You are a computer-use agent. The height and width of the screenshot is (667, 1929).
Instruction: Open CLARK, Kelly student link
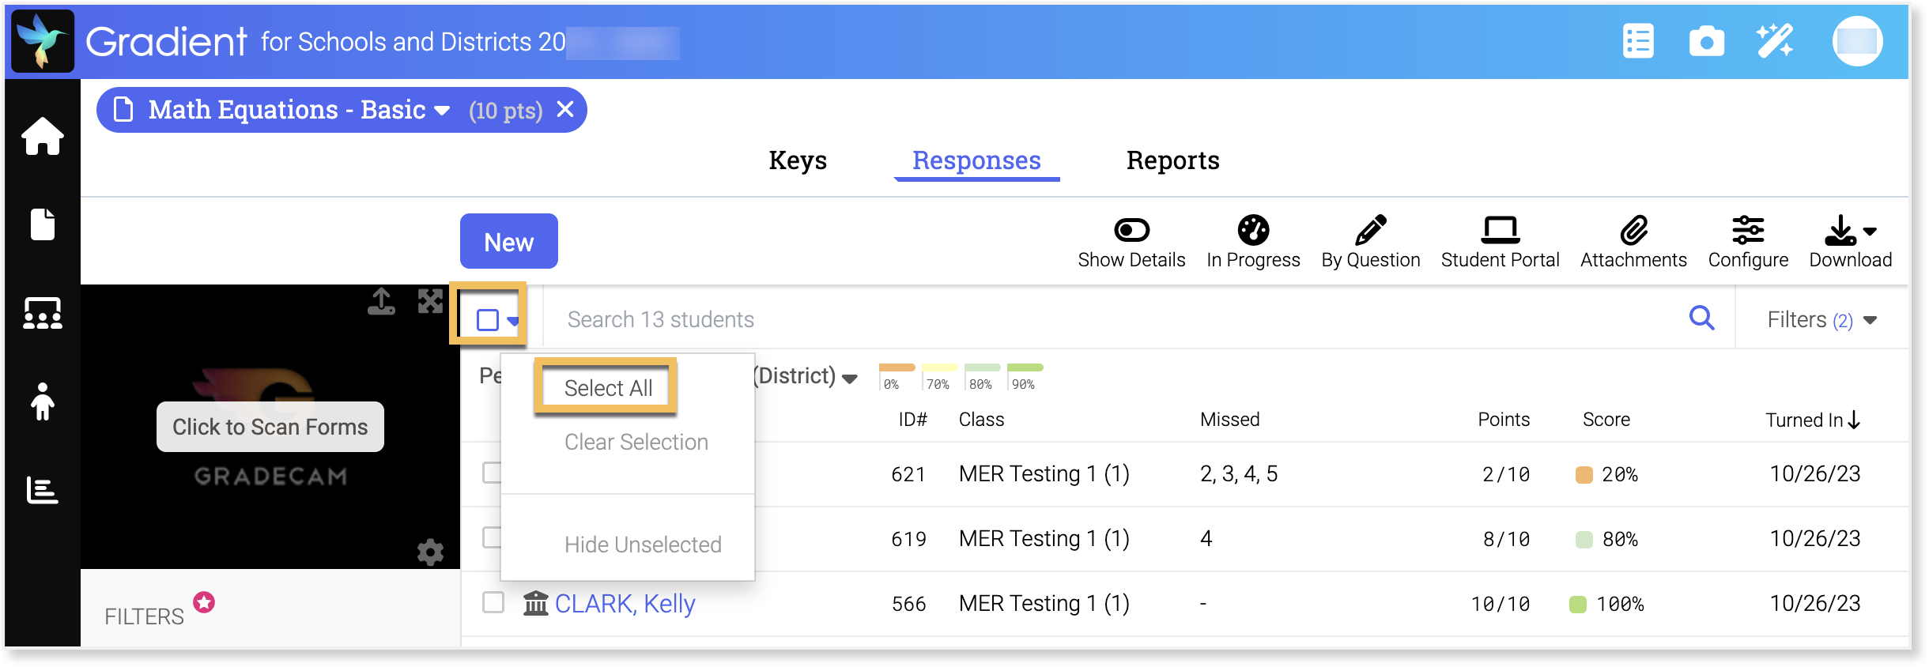coord(625,603)
